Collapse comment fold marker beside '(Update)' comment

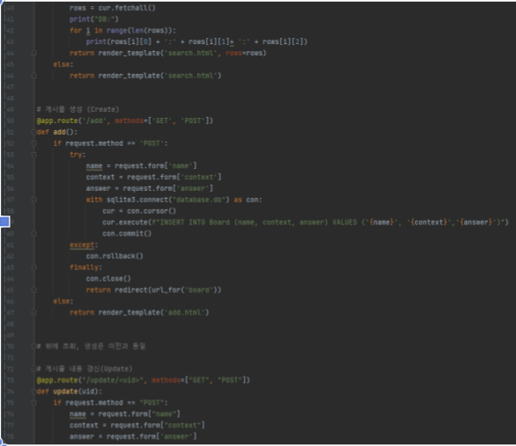(x=33, y=369)
